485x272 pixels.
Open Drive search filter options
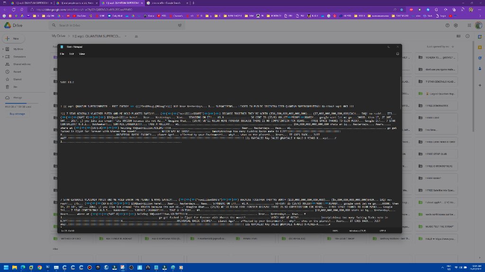click(180, 25)
